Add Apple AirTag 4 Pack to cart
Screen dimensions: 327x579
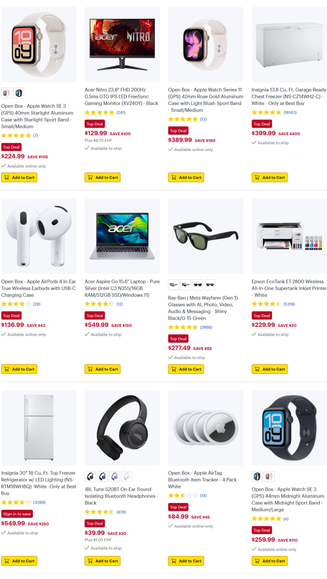click(186, 561)
